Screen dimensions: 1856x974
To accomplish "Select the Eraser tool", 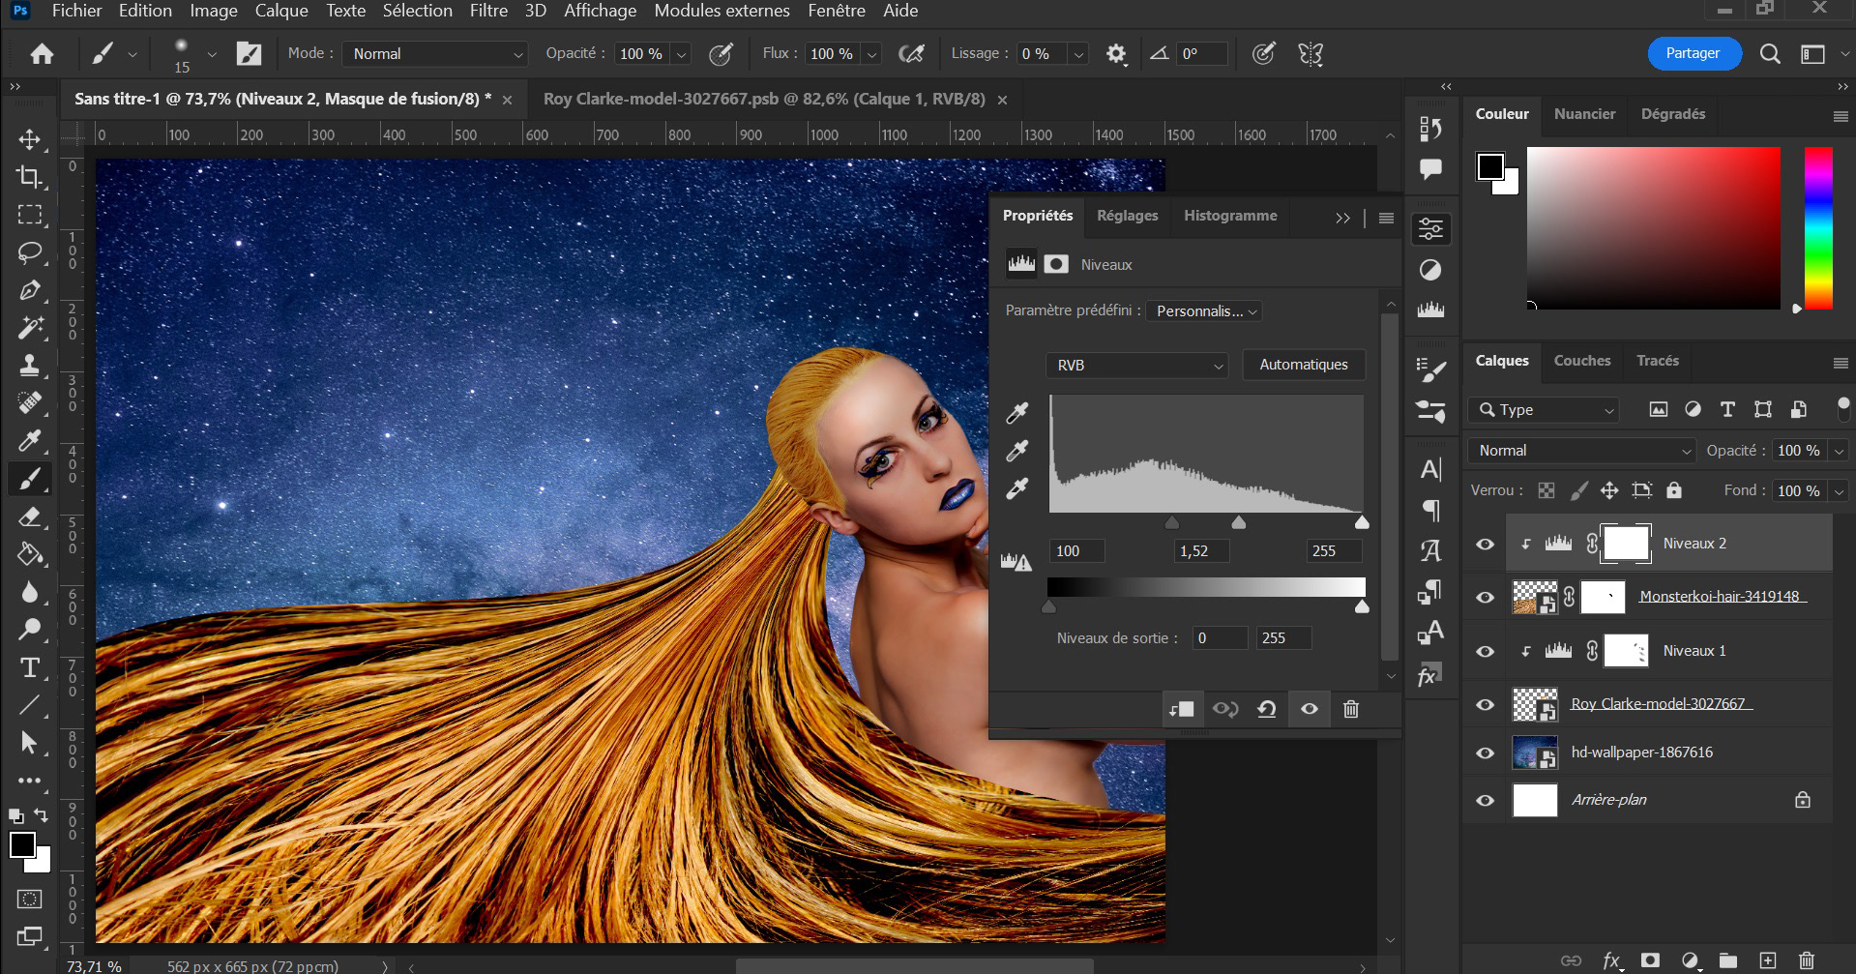I will (x=30, y=517).
